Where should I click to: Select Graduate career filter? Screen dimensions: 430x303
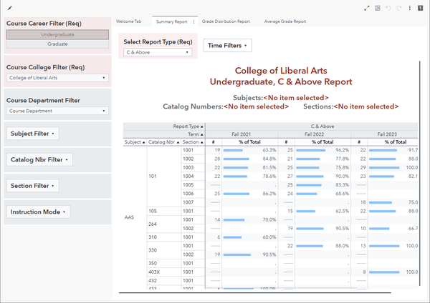(57, 44)
